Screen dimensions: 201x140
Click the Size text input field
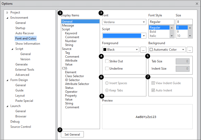184,22
